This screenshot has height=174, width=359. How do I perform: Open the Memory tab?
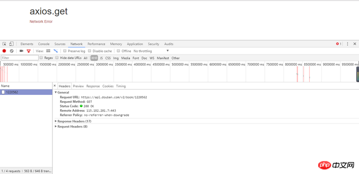coord(116,44)
